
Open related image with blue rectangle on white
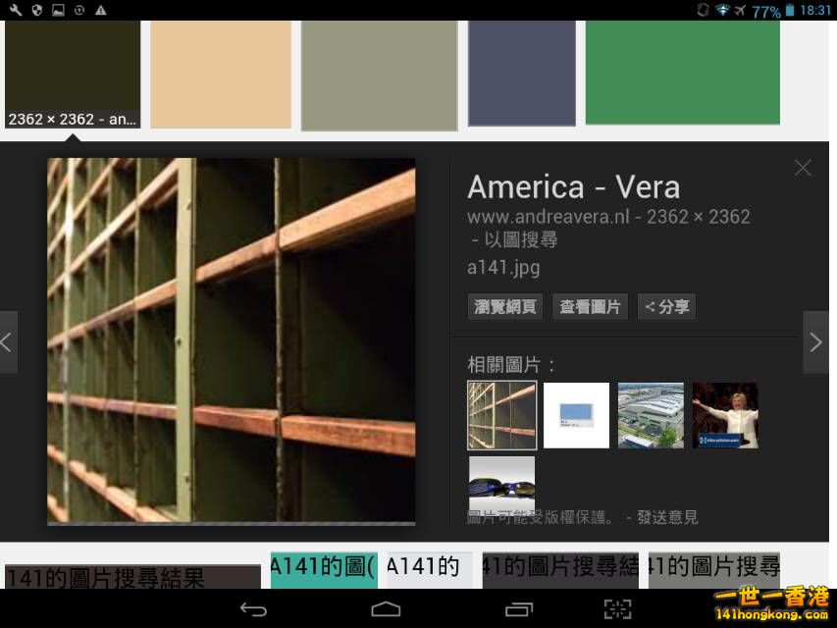576,415
